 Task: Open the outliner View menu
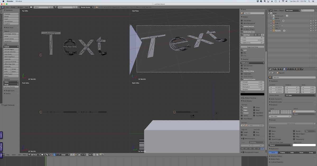pos(275,11)
